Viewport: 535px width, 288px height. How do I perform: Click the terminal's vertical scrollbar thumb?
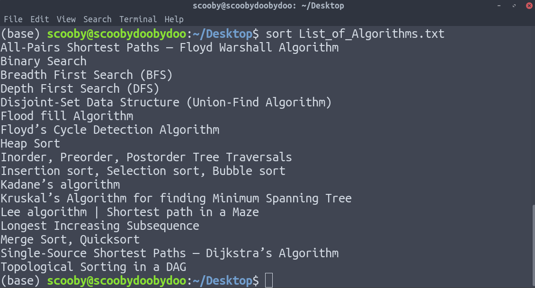(x=533, y=246)
